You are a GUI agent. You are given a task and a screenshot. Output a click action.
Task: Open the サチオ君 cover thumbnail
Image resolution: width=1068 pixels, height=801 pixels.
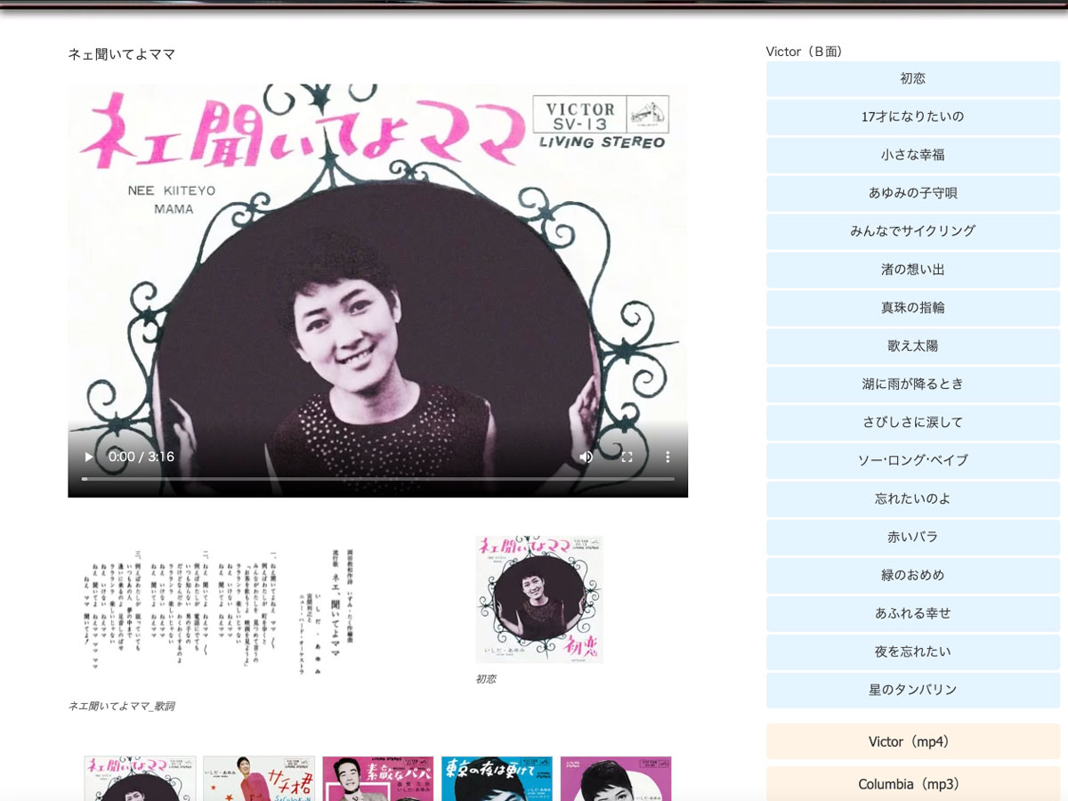(x=258, y=778)
